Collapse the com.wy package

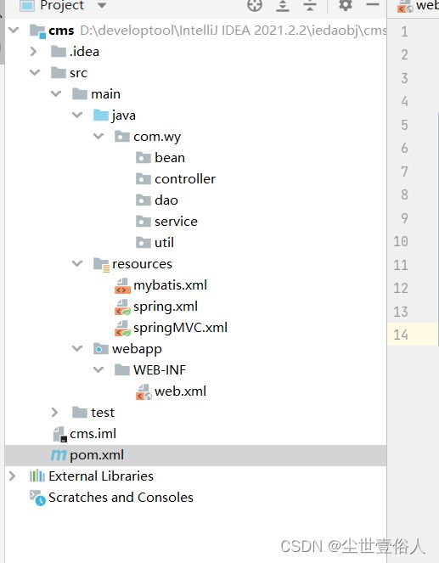[x=98, y=136]
